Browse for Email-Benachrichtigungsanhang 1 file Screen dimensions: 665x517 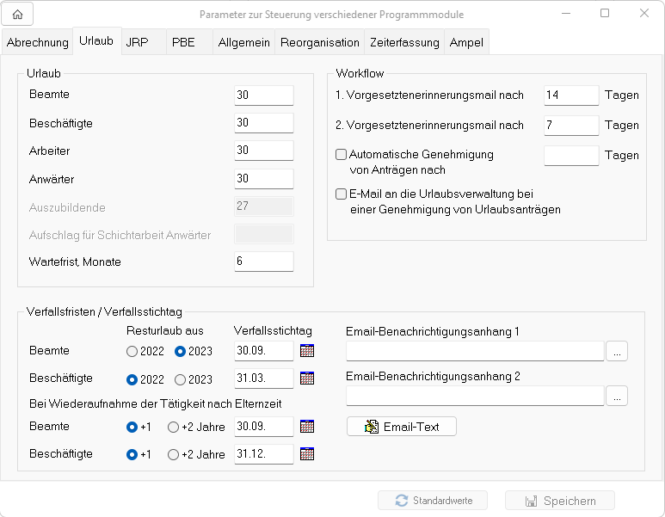(617, 351)
